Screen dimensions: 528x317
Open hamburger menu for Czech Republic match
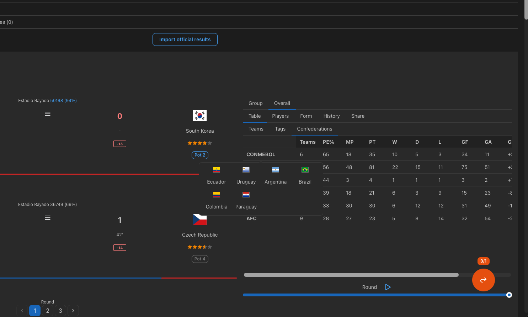48,218
